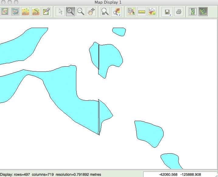The image size is (218, 177).
Task: Click the coordinates readout field -42060.568
Action: pyautogui.click(x=180, y=174)
